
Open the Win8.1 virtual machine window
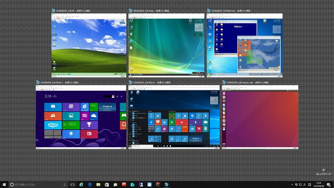coord(81,117)
